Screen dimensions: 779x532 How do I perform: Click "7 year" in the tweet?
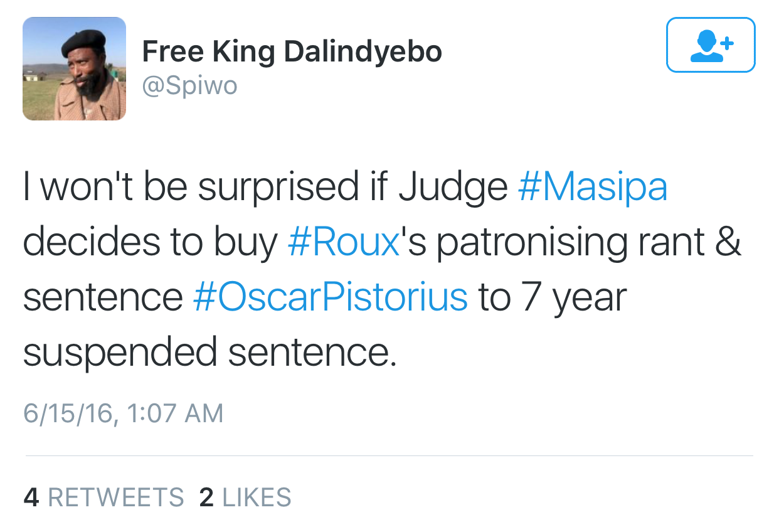click(573, 297)
